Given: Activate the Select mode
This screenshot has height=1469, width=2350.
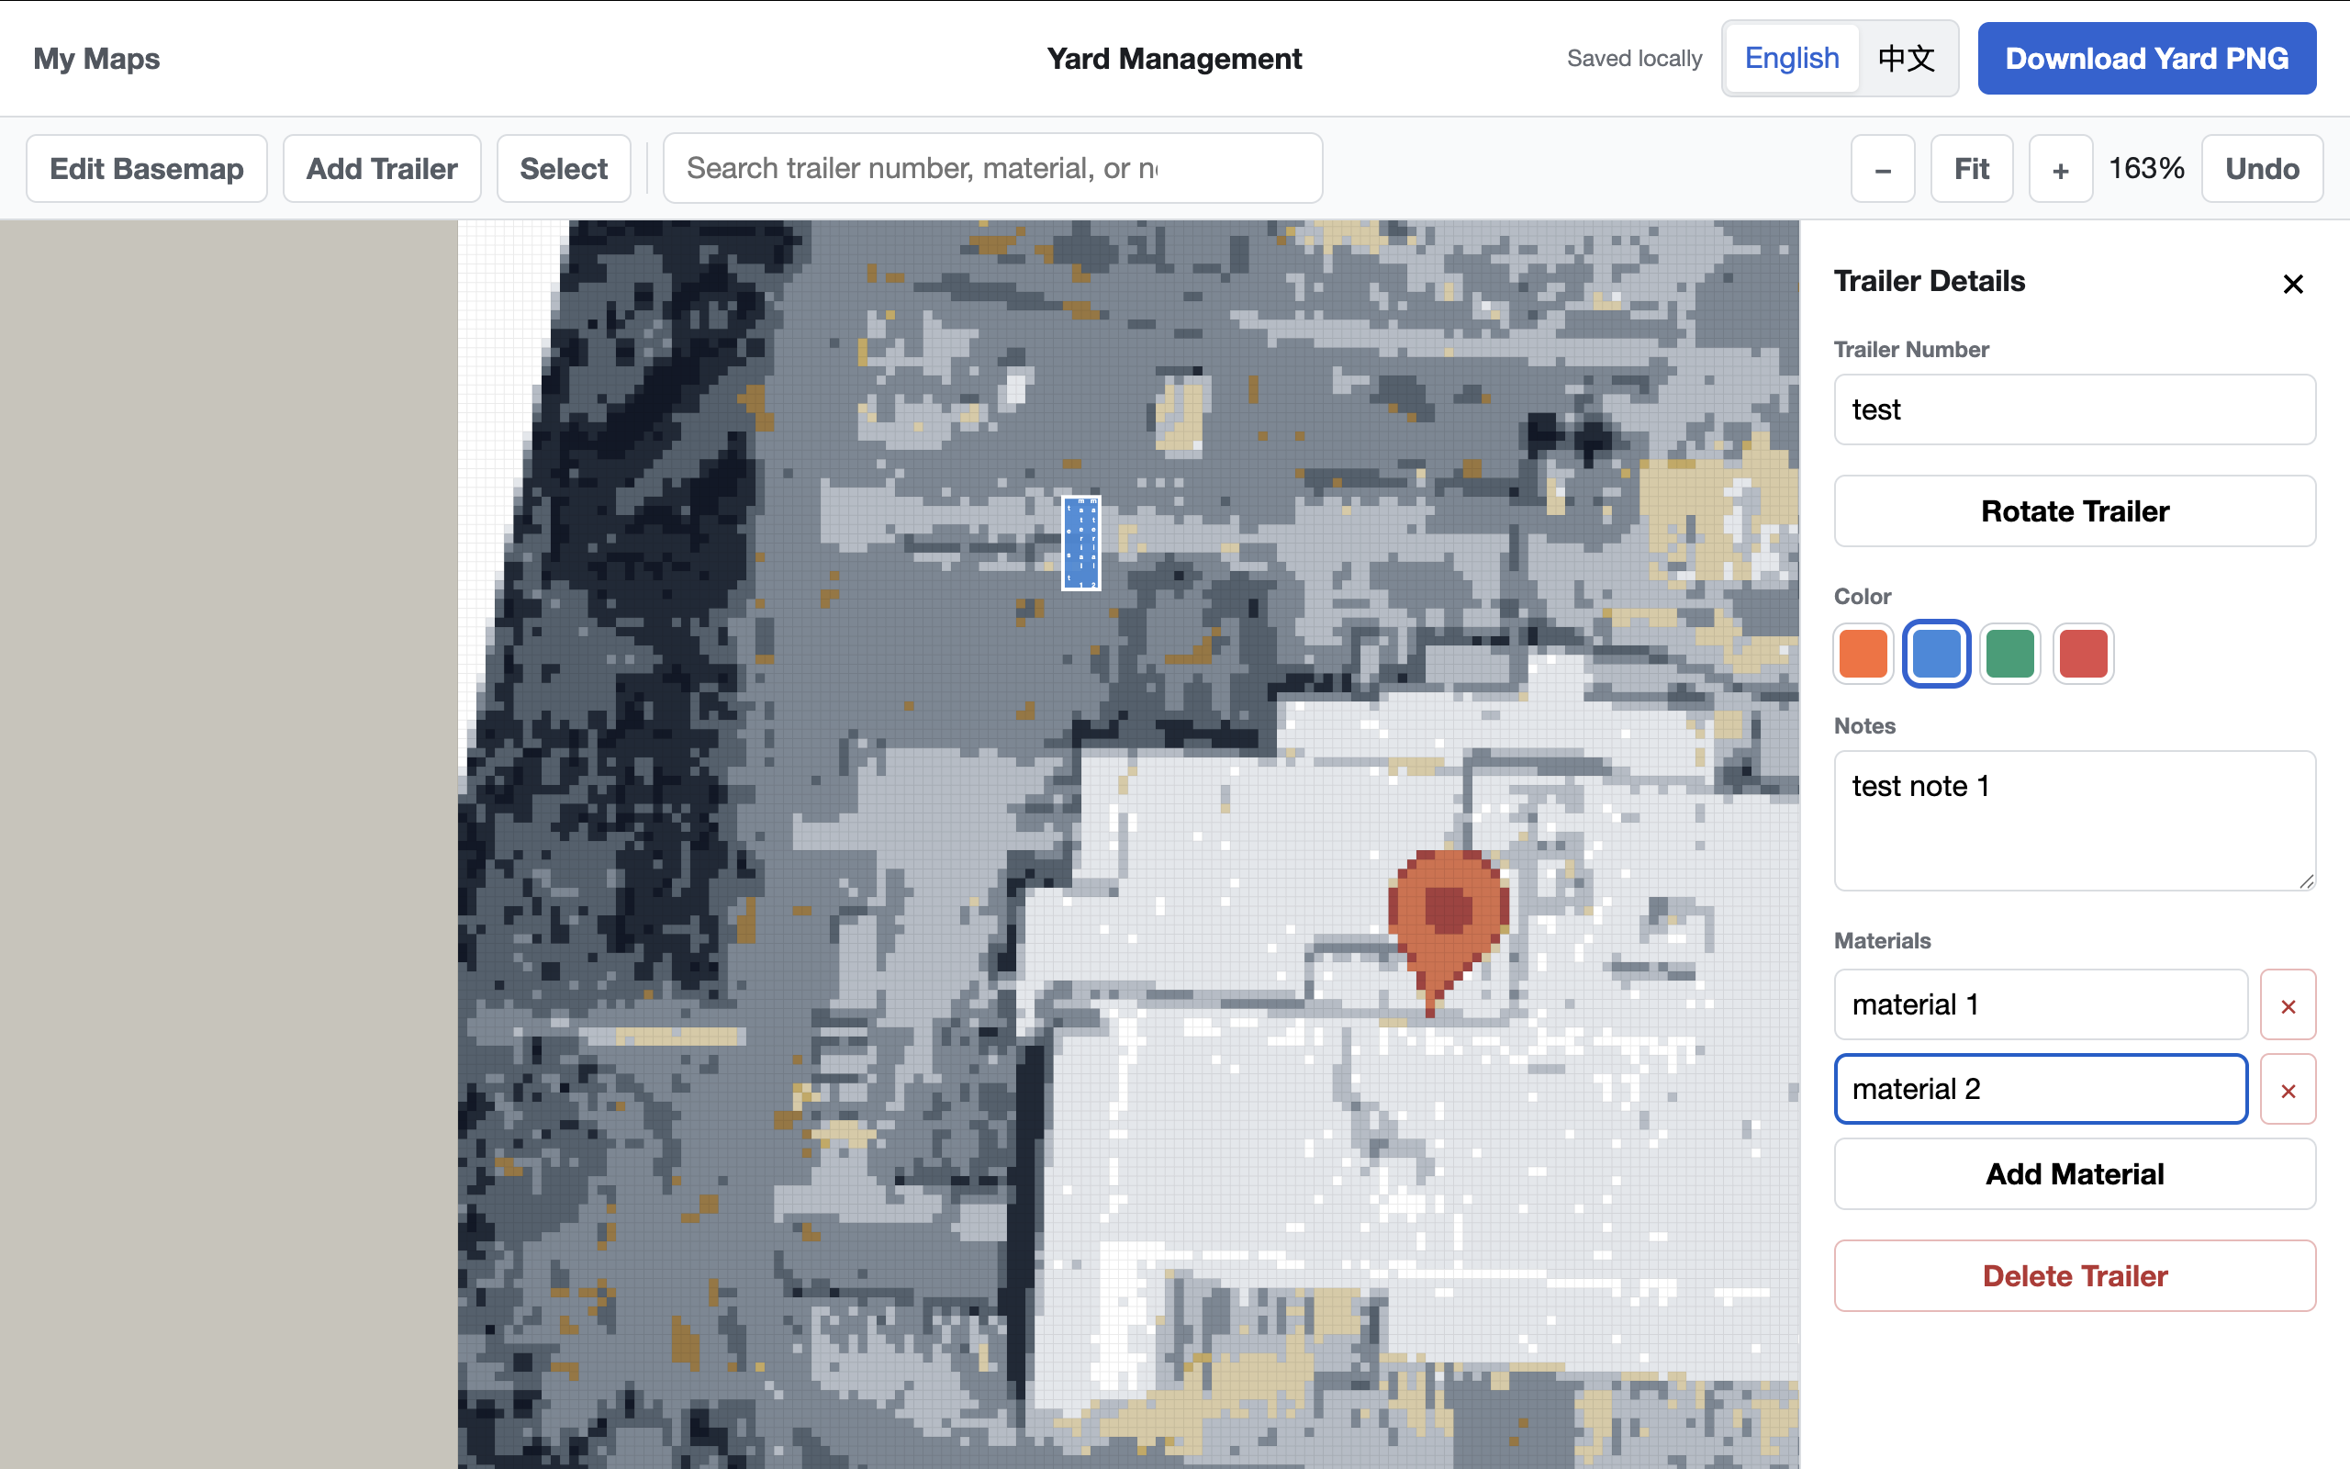Looking at the screenshot, I should pos(564,169).
